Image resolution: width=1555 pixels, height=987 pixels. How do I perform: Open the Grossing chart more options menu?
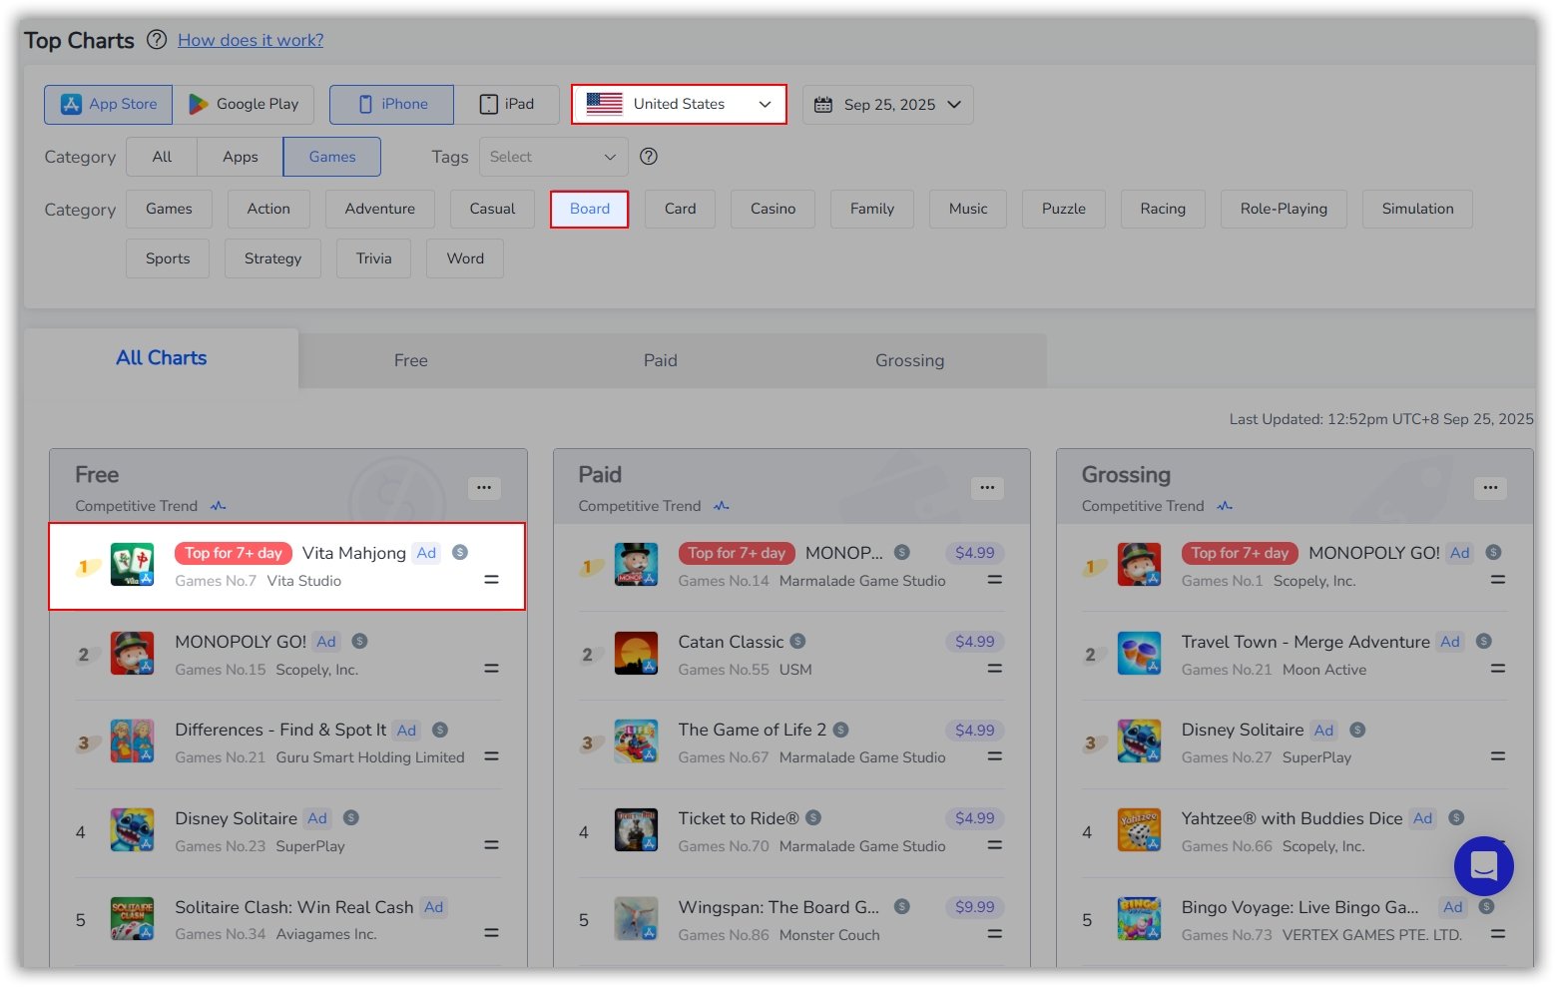click(x=1490, y=488)
